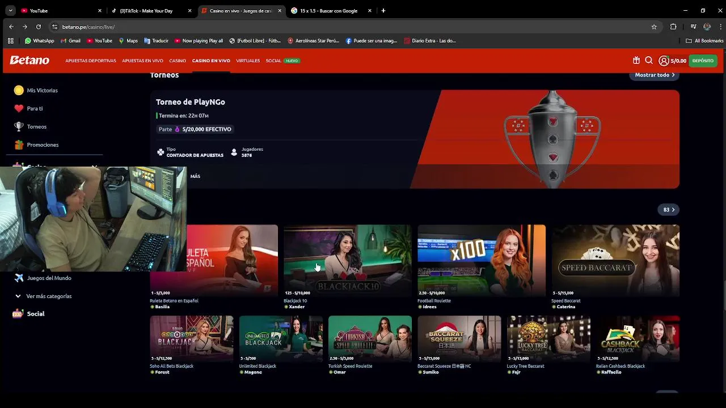Click the Para ti heart icon
Viewport: 726px width, 408px height.
pos(19,108)
